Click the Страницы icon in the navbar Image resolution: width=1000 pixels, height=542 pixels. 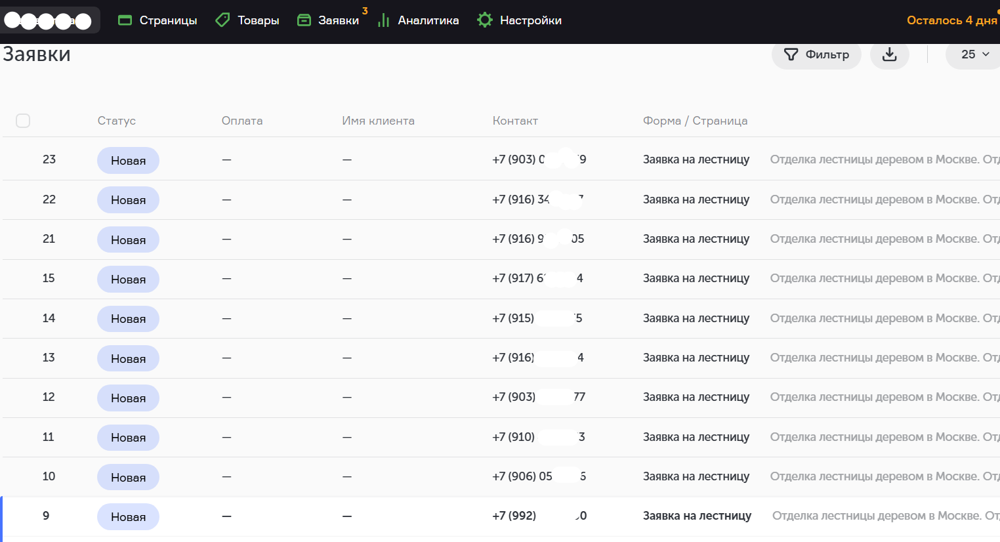coord(125,20)
